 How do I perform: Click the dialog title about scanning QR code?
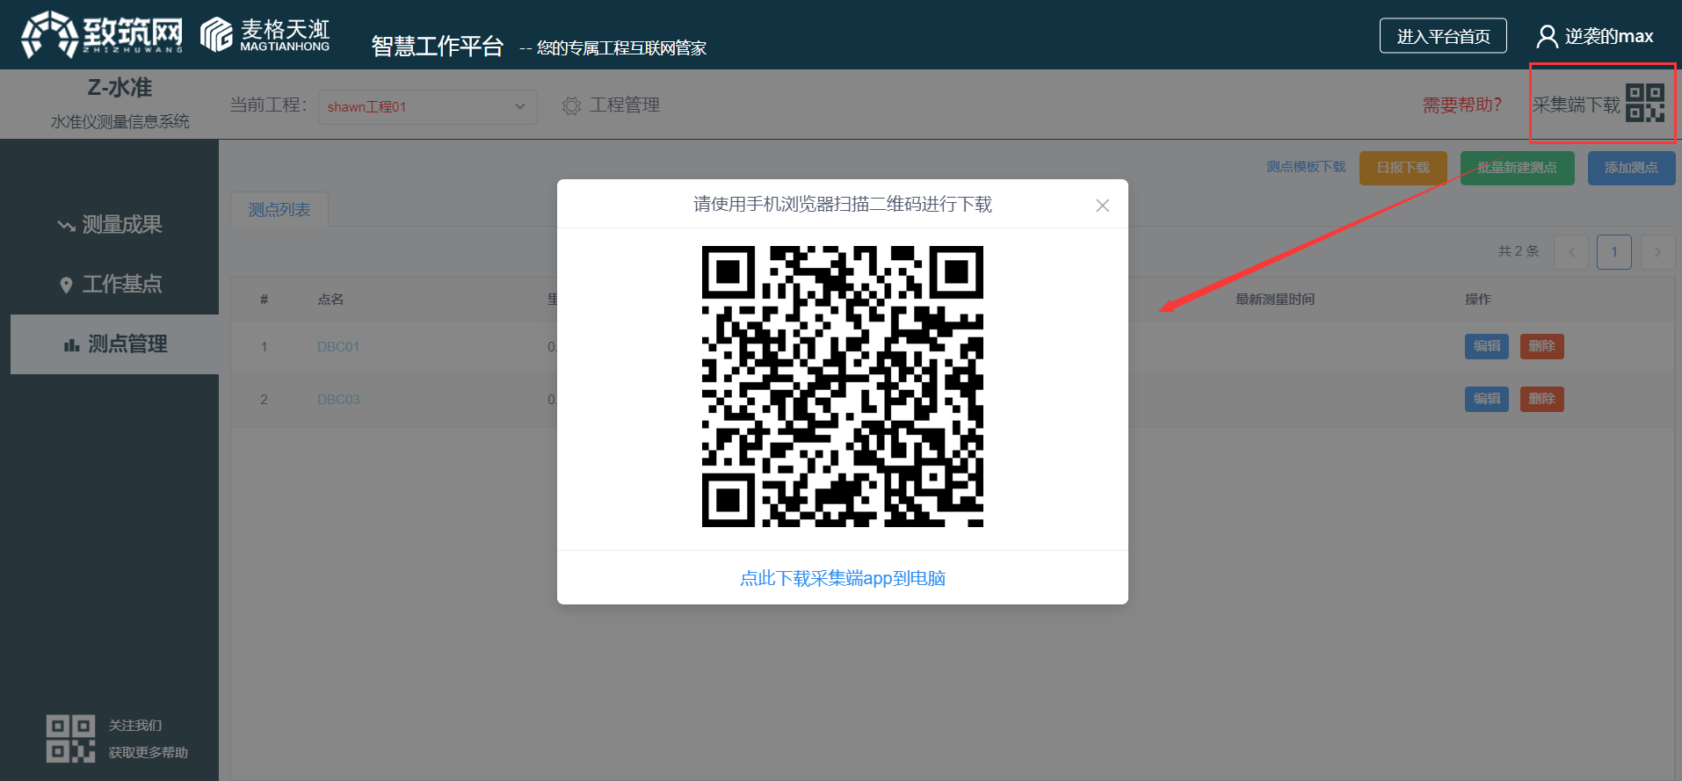(x=843, y=205)
